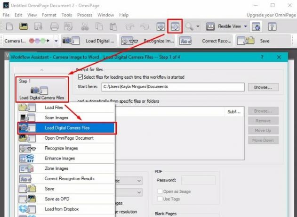Click the Step 1 Load Digital Camera Files button

[x=42, y=90]
